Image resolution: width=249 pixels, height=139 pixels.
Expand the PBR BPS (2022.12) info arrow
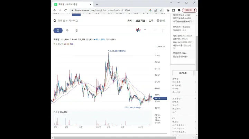pyautogui.click(x=192, y=42)
